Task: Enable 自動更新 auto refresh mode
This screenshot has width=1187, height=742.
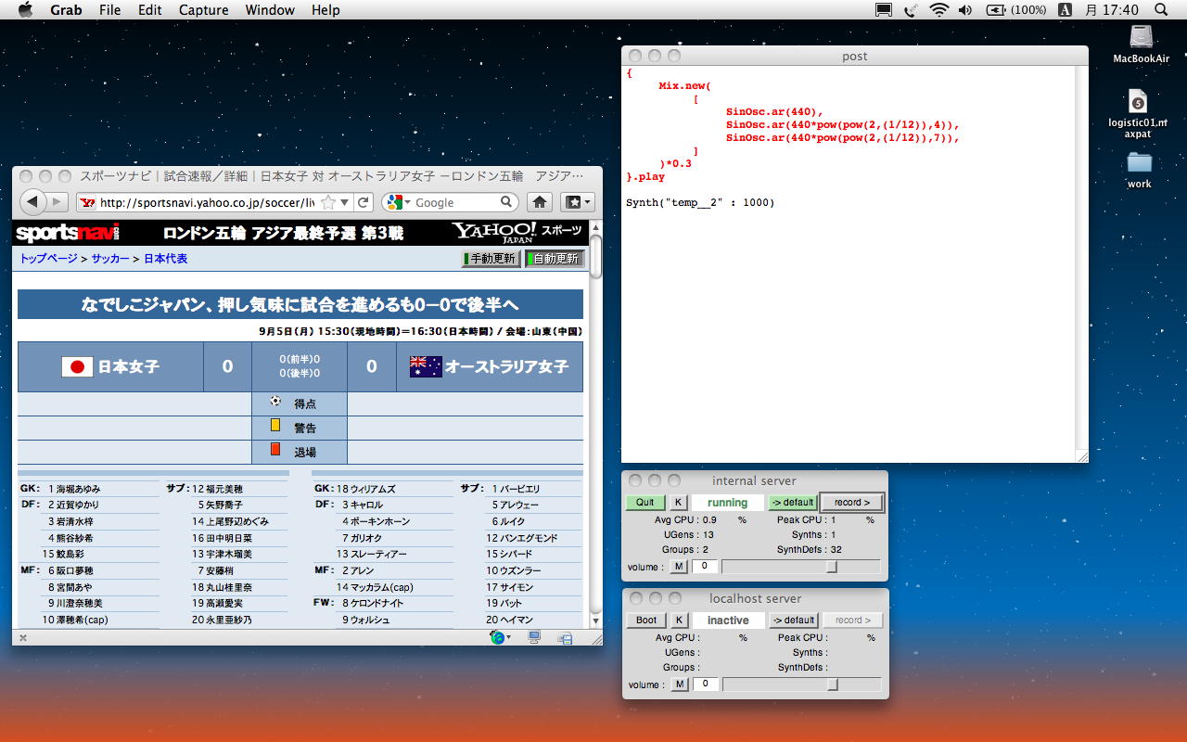Action: (555, 259)
